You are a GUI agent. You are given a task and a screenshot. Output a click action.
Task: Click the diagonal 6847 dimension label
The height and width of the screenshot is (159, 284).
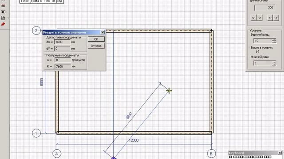click(129, 116)
